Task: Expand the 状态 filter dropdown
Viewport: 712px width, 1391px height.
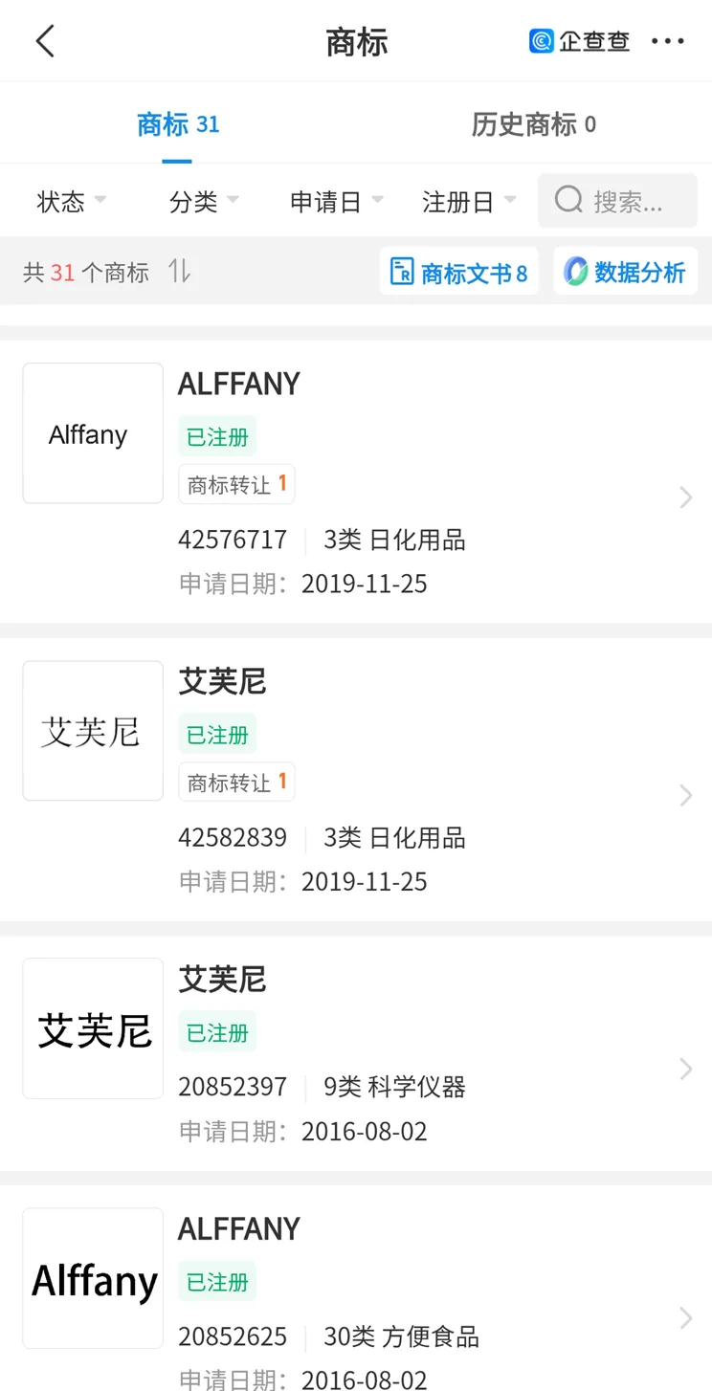Action: click(x=71, y=201)
